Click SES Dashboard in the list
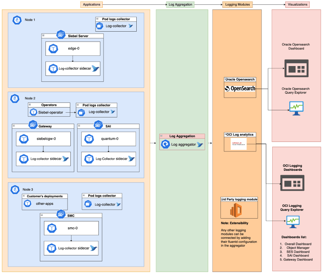Screen dimensions: 324x274 pyautogui.click(x=298, y=252)
